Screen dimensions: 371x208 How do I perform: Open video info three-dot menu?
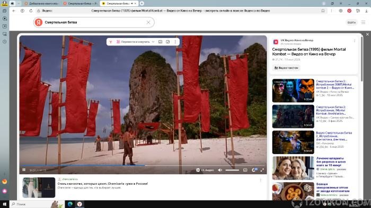point(355,41)
